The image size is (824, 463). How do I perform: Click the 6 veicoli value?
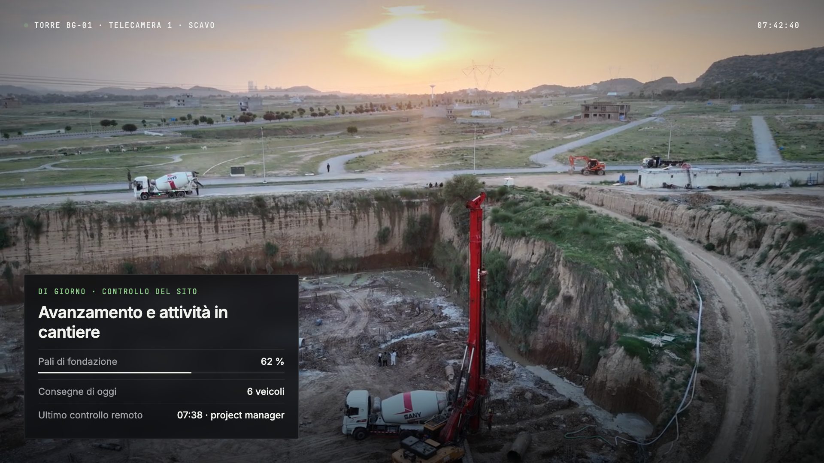pyautogui.click(x=266, y=391)
